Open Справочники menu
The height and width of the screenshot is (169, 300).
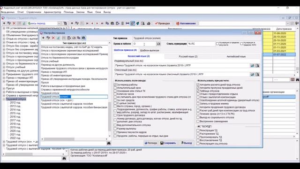[34, 12]
